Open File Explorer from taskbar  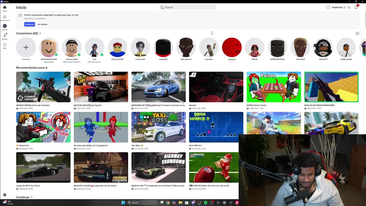tap(180, 203)
